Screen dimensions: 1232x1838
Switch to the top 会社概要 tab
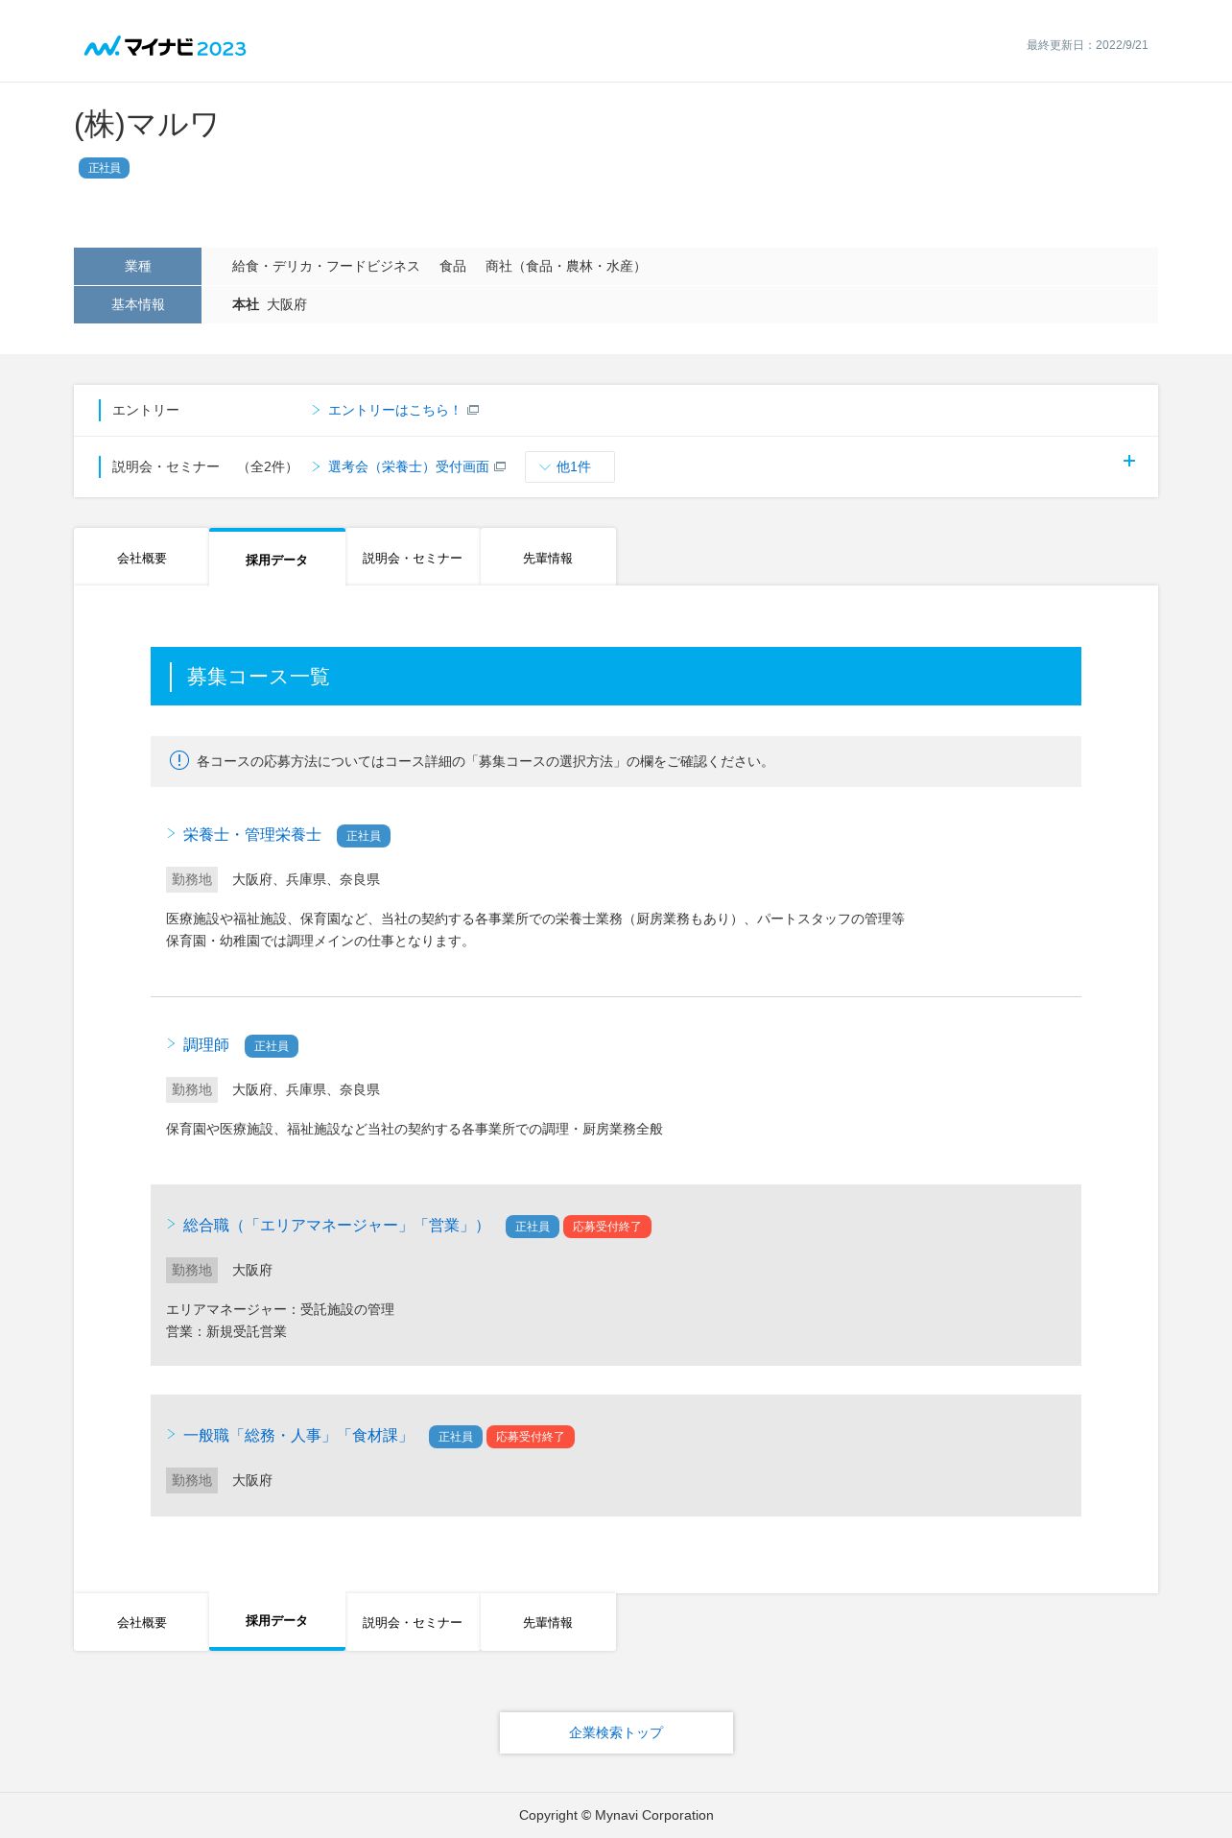pyautogui.click(x=142, y=558)
